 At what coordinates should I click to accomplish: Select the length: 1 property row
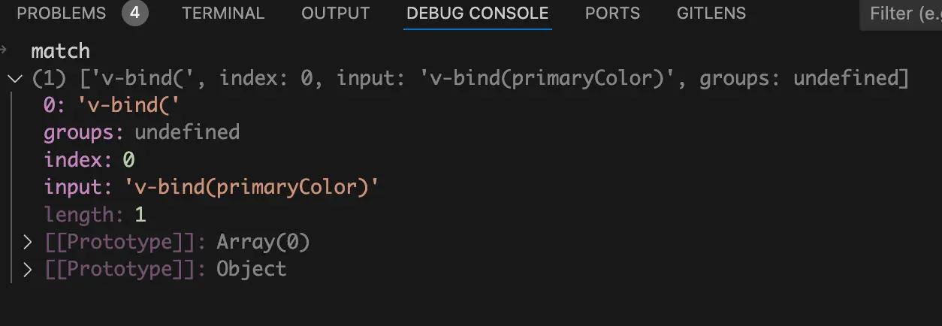tap(95, 215)
